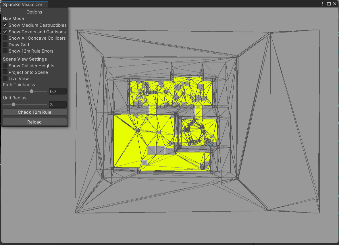
Task: Open the window's three-dot options menu
Action: [x=323, y=4]
